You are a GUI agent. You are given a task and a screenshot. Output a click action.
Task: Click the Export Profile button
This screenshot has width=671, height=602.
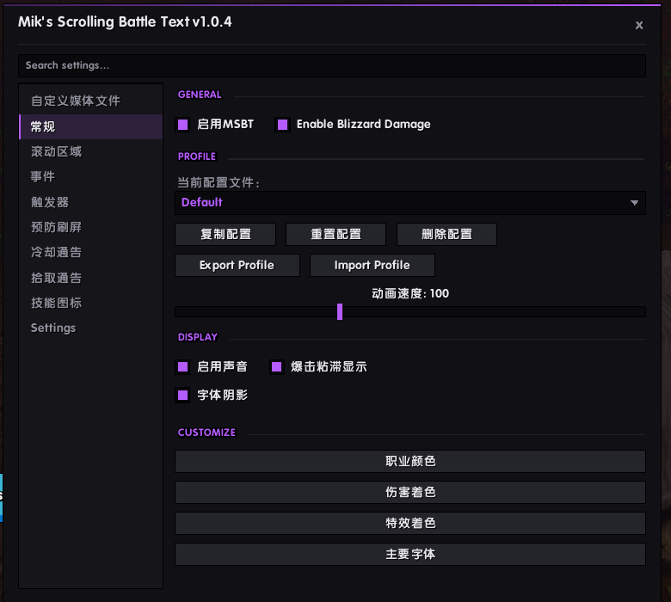237,265
